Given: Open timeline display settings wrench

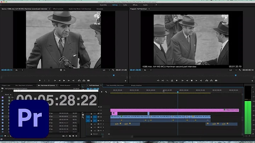Looking at the screenshot, I should [x=106, y=92].
